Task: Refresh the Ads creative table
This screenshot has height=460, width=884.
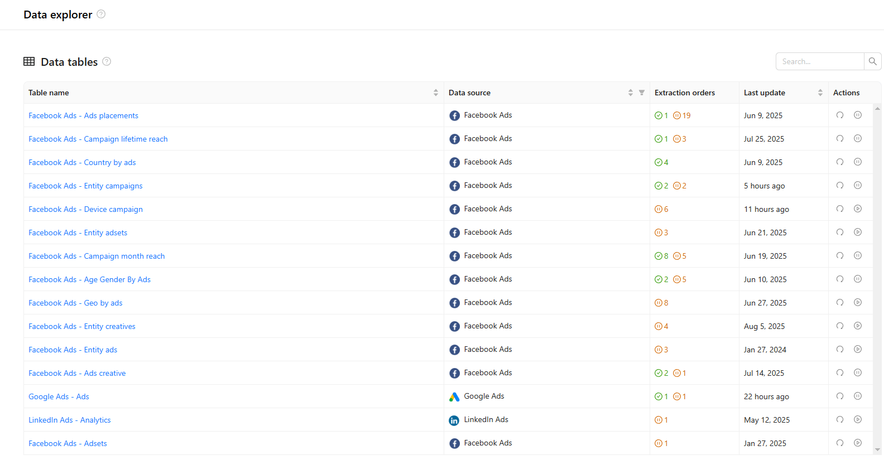Action: coord(840,372)
